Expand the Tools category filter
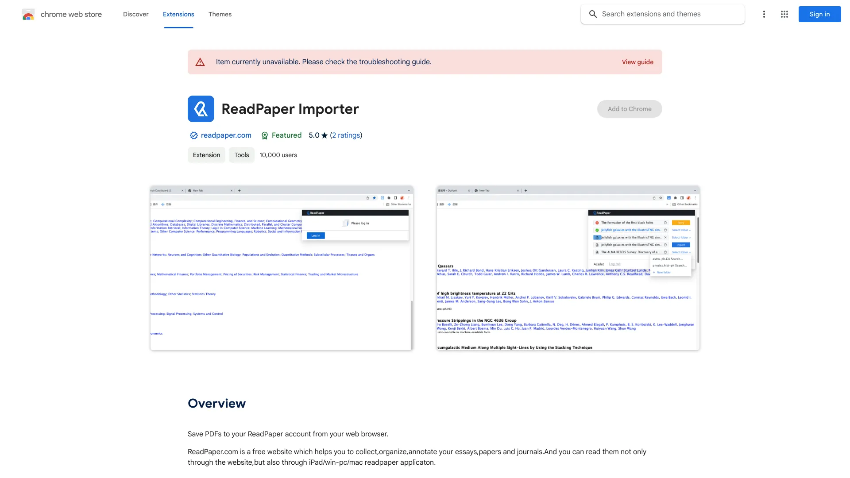 241,154
